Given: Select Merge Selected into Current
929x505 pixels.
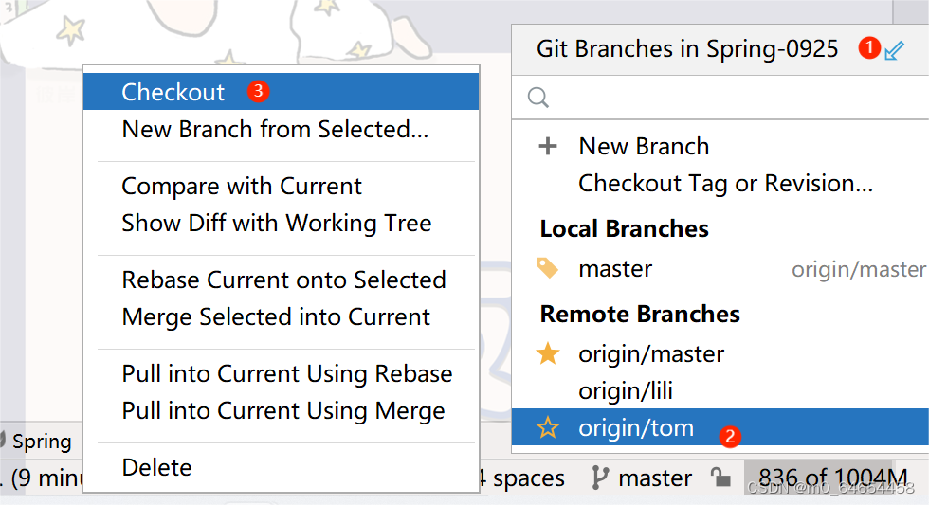Looking at the screenshot, I should tap(276, 316).
